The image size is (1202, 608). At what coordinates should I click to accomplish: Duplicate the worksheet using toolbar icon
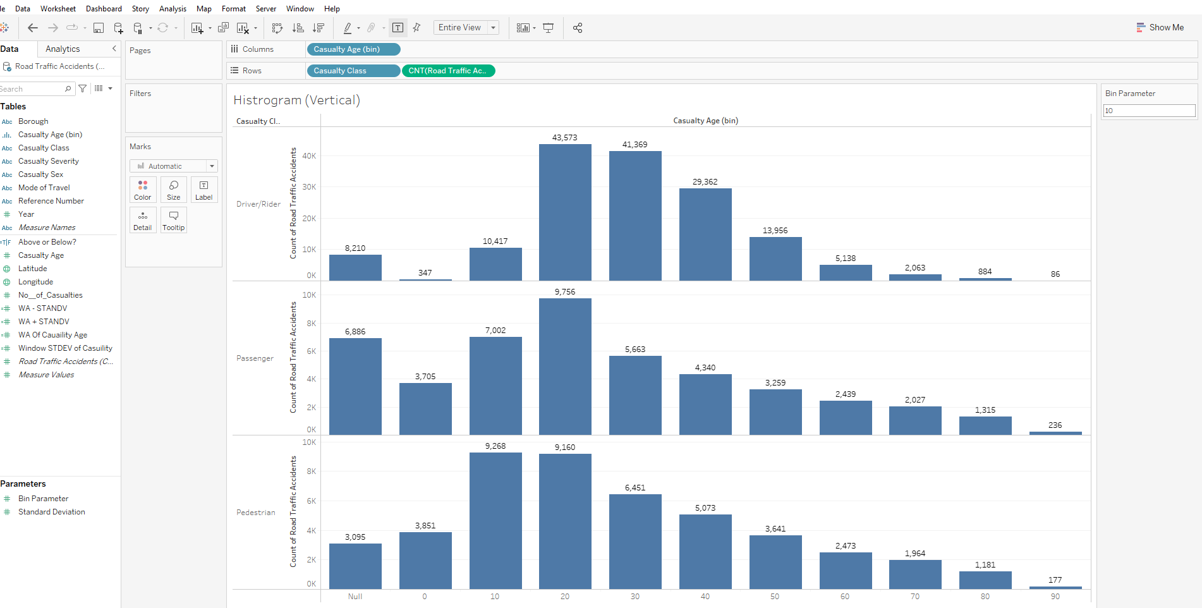point(223,28)
